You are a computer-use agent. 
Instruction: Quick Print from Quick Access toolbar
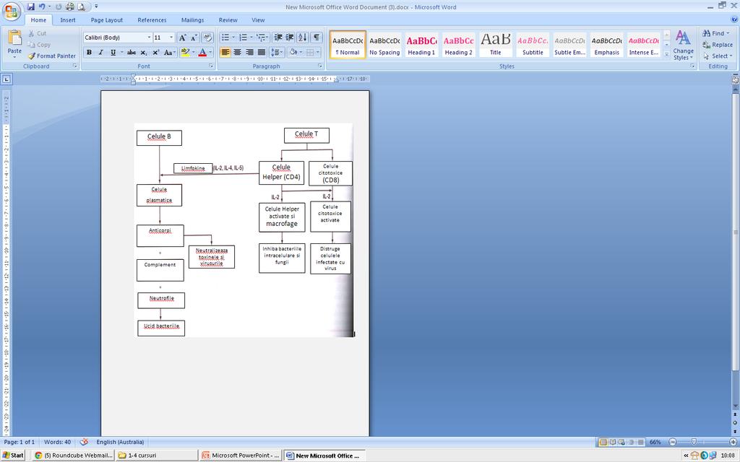pyautogui.click(x=70, y=6)
